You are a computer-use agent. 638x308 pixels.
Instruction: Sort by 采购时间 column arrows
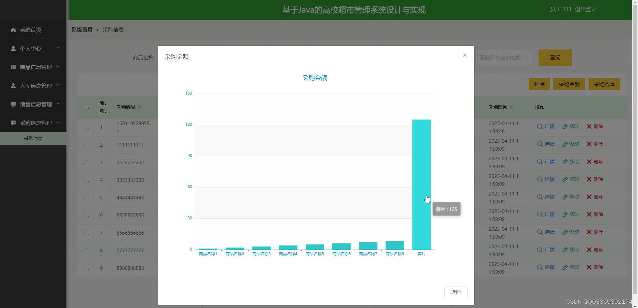[511, 107]
